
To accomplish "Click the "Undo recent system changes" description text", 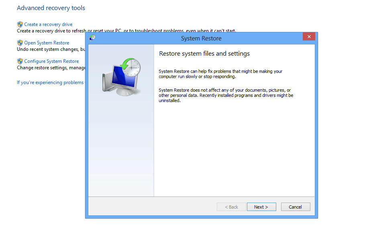I will (51, 49).
